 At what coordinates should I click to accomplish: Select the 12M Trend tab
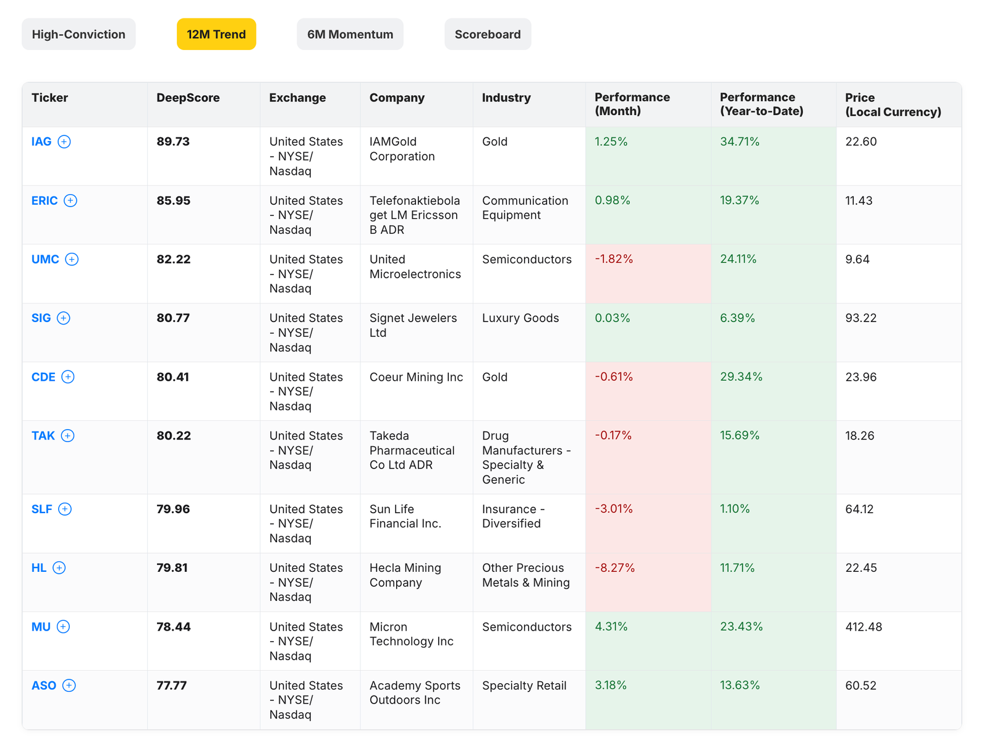[216, 34]
